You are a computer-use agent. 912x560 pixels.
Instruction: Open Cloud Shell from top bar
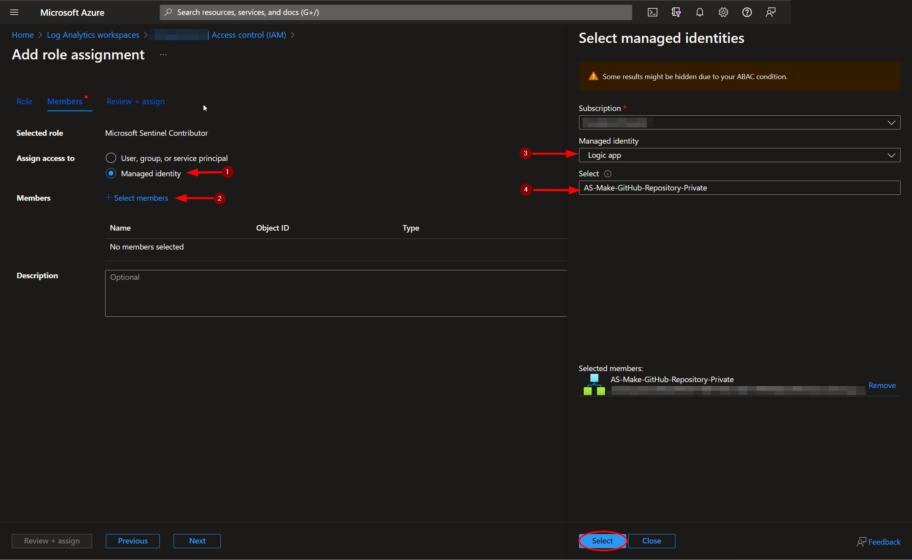[x=652, y=12]
